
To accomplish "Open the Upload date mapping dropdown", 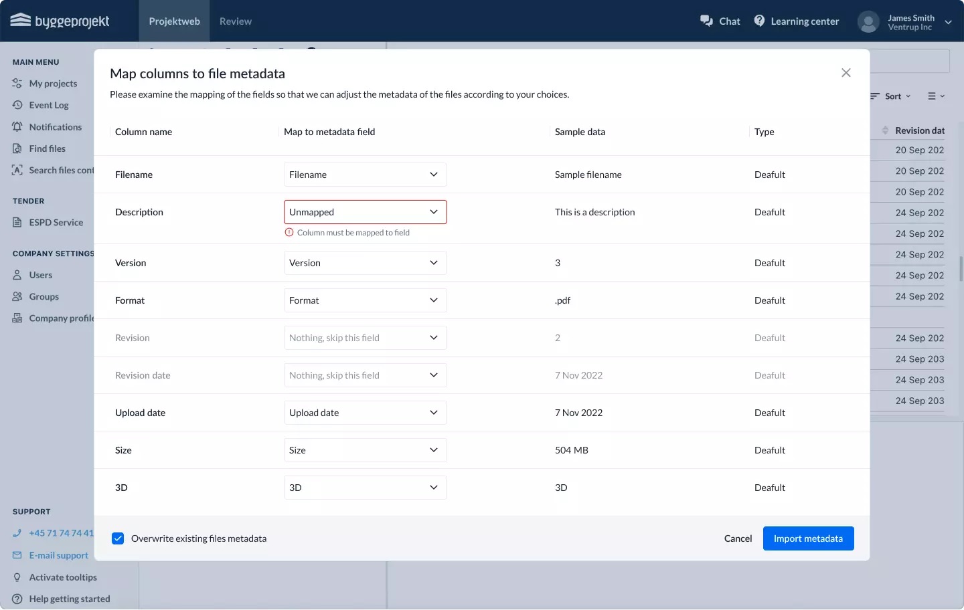I will point(365,413).
